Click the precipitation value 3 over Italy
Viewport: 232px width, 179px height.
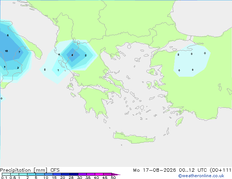click(x=5, y=67)
